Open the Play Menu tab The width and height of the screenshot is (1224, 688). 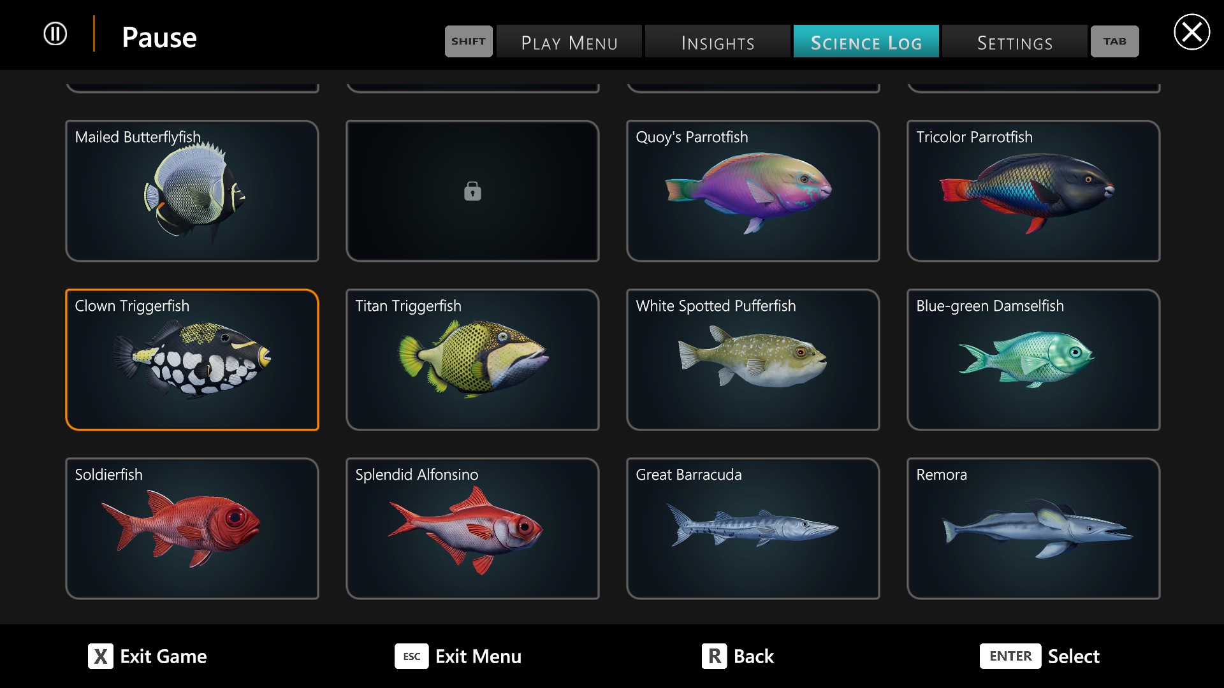click(569, 41)
